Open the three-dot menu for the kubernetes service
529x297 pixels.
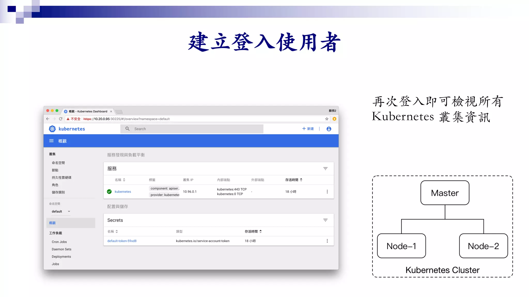(x=327, y=192)
